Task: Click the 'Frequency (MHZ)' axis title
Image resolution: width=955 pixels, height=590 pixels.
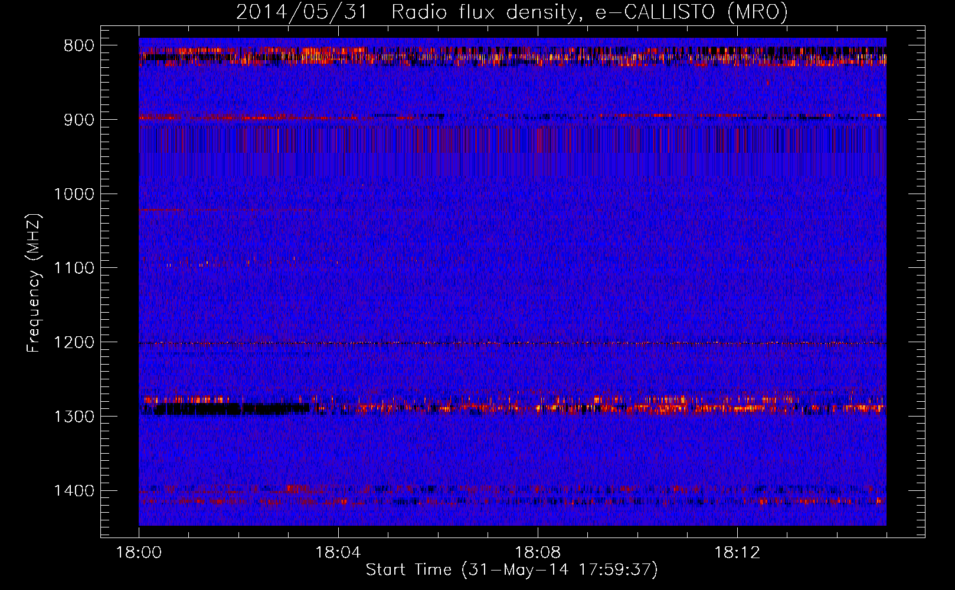Action: [x=34, y=283]
